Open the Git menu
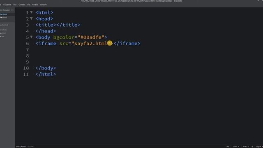Screen dimensions: 263x148 (x=28, y=5)
